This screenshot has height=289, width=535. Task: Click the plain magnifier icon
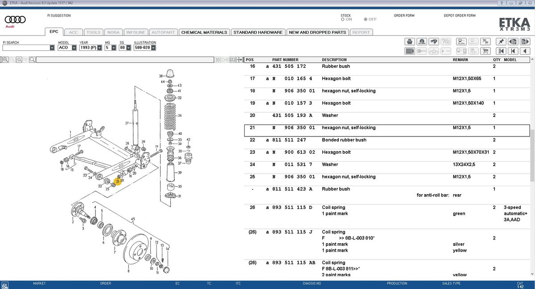pyautogui.click(x=32, y=59)
